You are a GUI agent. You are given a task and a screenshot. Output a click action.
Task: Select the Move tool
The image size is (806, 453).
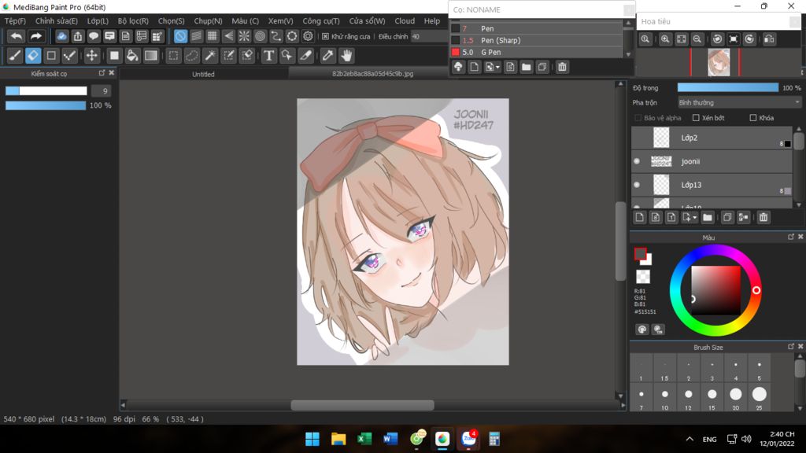[91, 56]
